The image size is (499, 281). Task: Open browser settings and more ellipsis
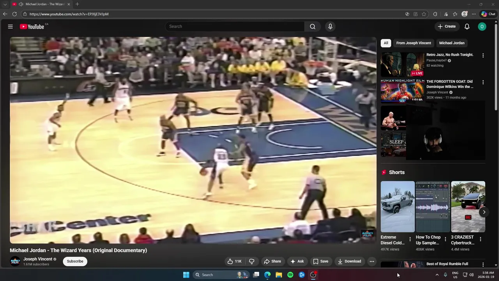474,14
